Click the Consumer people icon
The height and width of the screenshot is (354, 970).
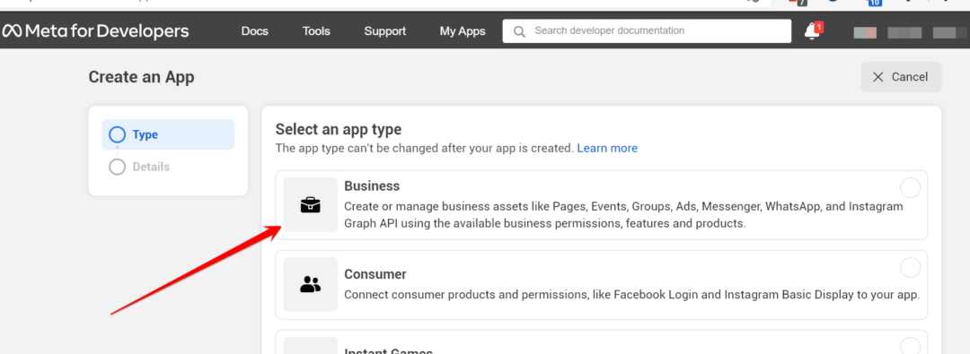click(311, 284)
